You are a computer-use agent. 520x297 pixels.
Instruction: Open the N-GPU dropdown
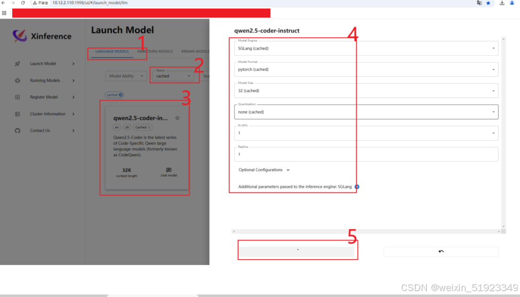pos(366,133)
